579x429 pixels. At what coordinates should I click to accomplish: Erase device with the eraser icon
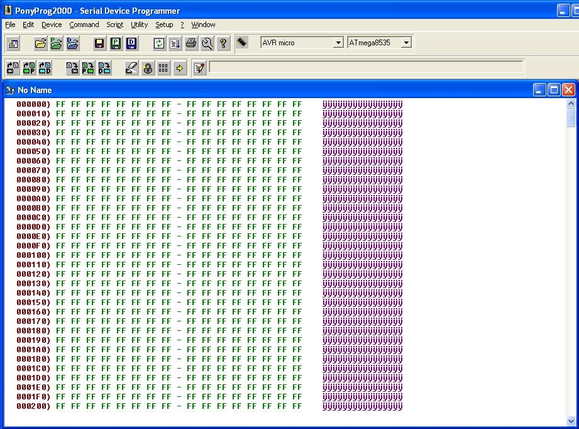pos(131,68)
